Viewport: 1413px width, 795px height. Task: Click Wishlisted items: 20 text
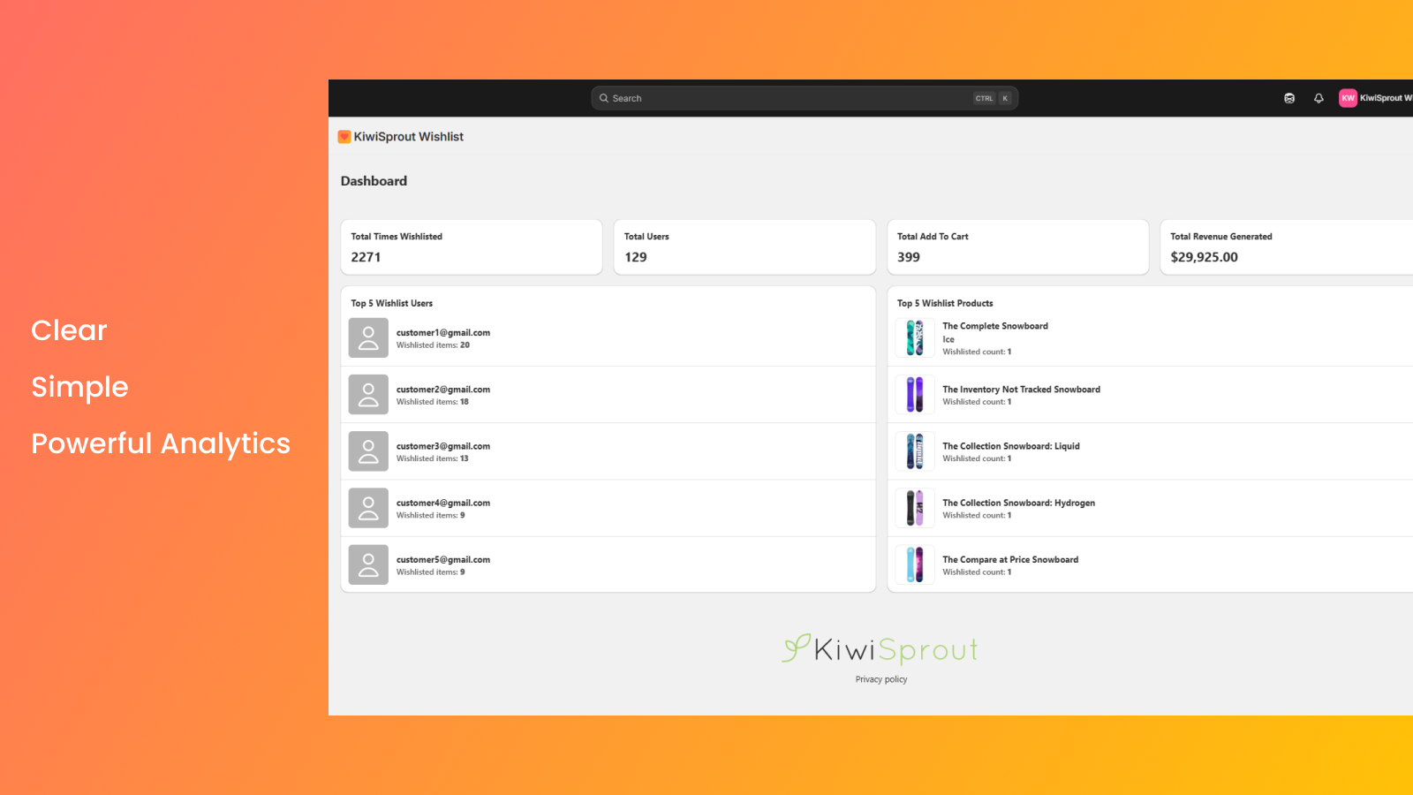tap(433, 345)
